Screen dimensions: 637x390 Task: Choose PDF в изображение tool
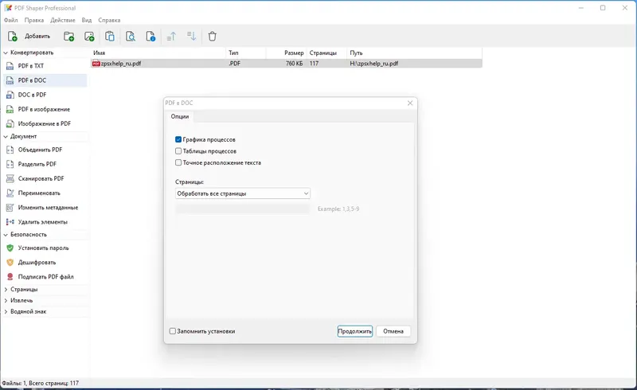coord(45,109)
